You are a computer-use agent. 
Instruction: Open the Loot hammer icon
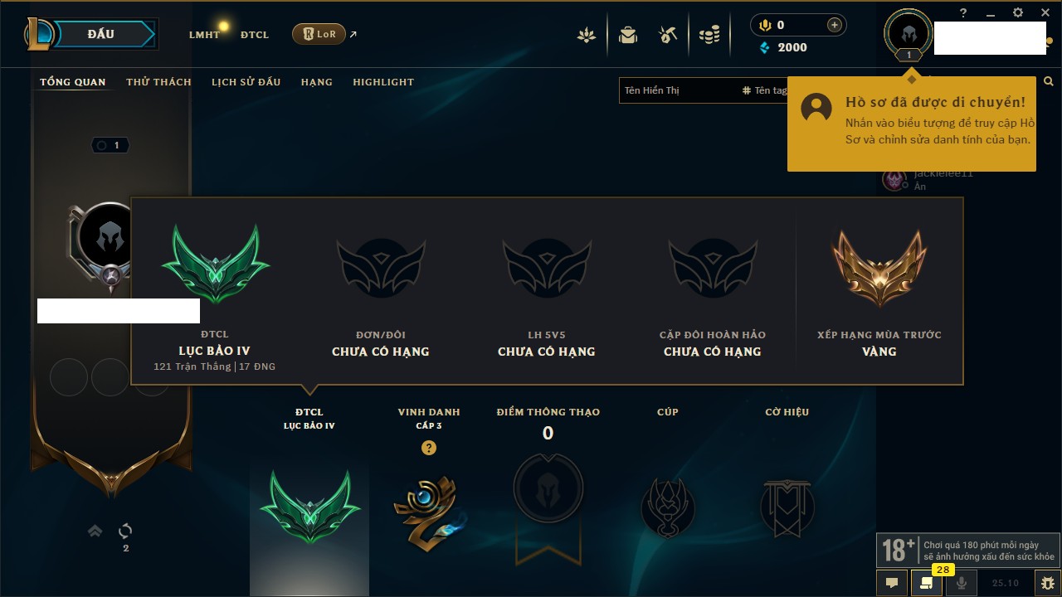pos(668,35)
